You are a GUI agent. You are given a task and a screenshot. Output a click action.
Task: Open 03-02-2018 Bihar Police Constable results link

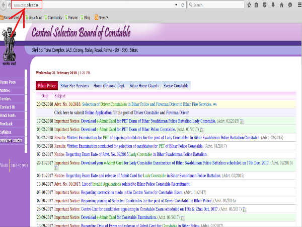pos(135,146)
